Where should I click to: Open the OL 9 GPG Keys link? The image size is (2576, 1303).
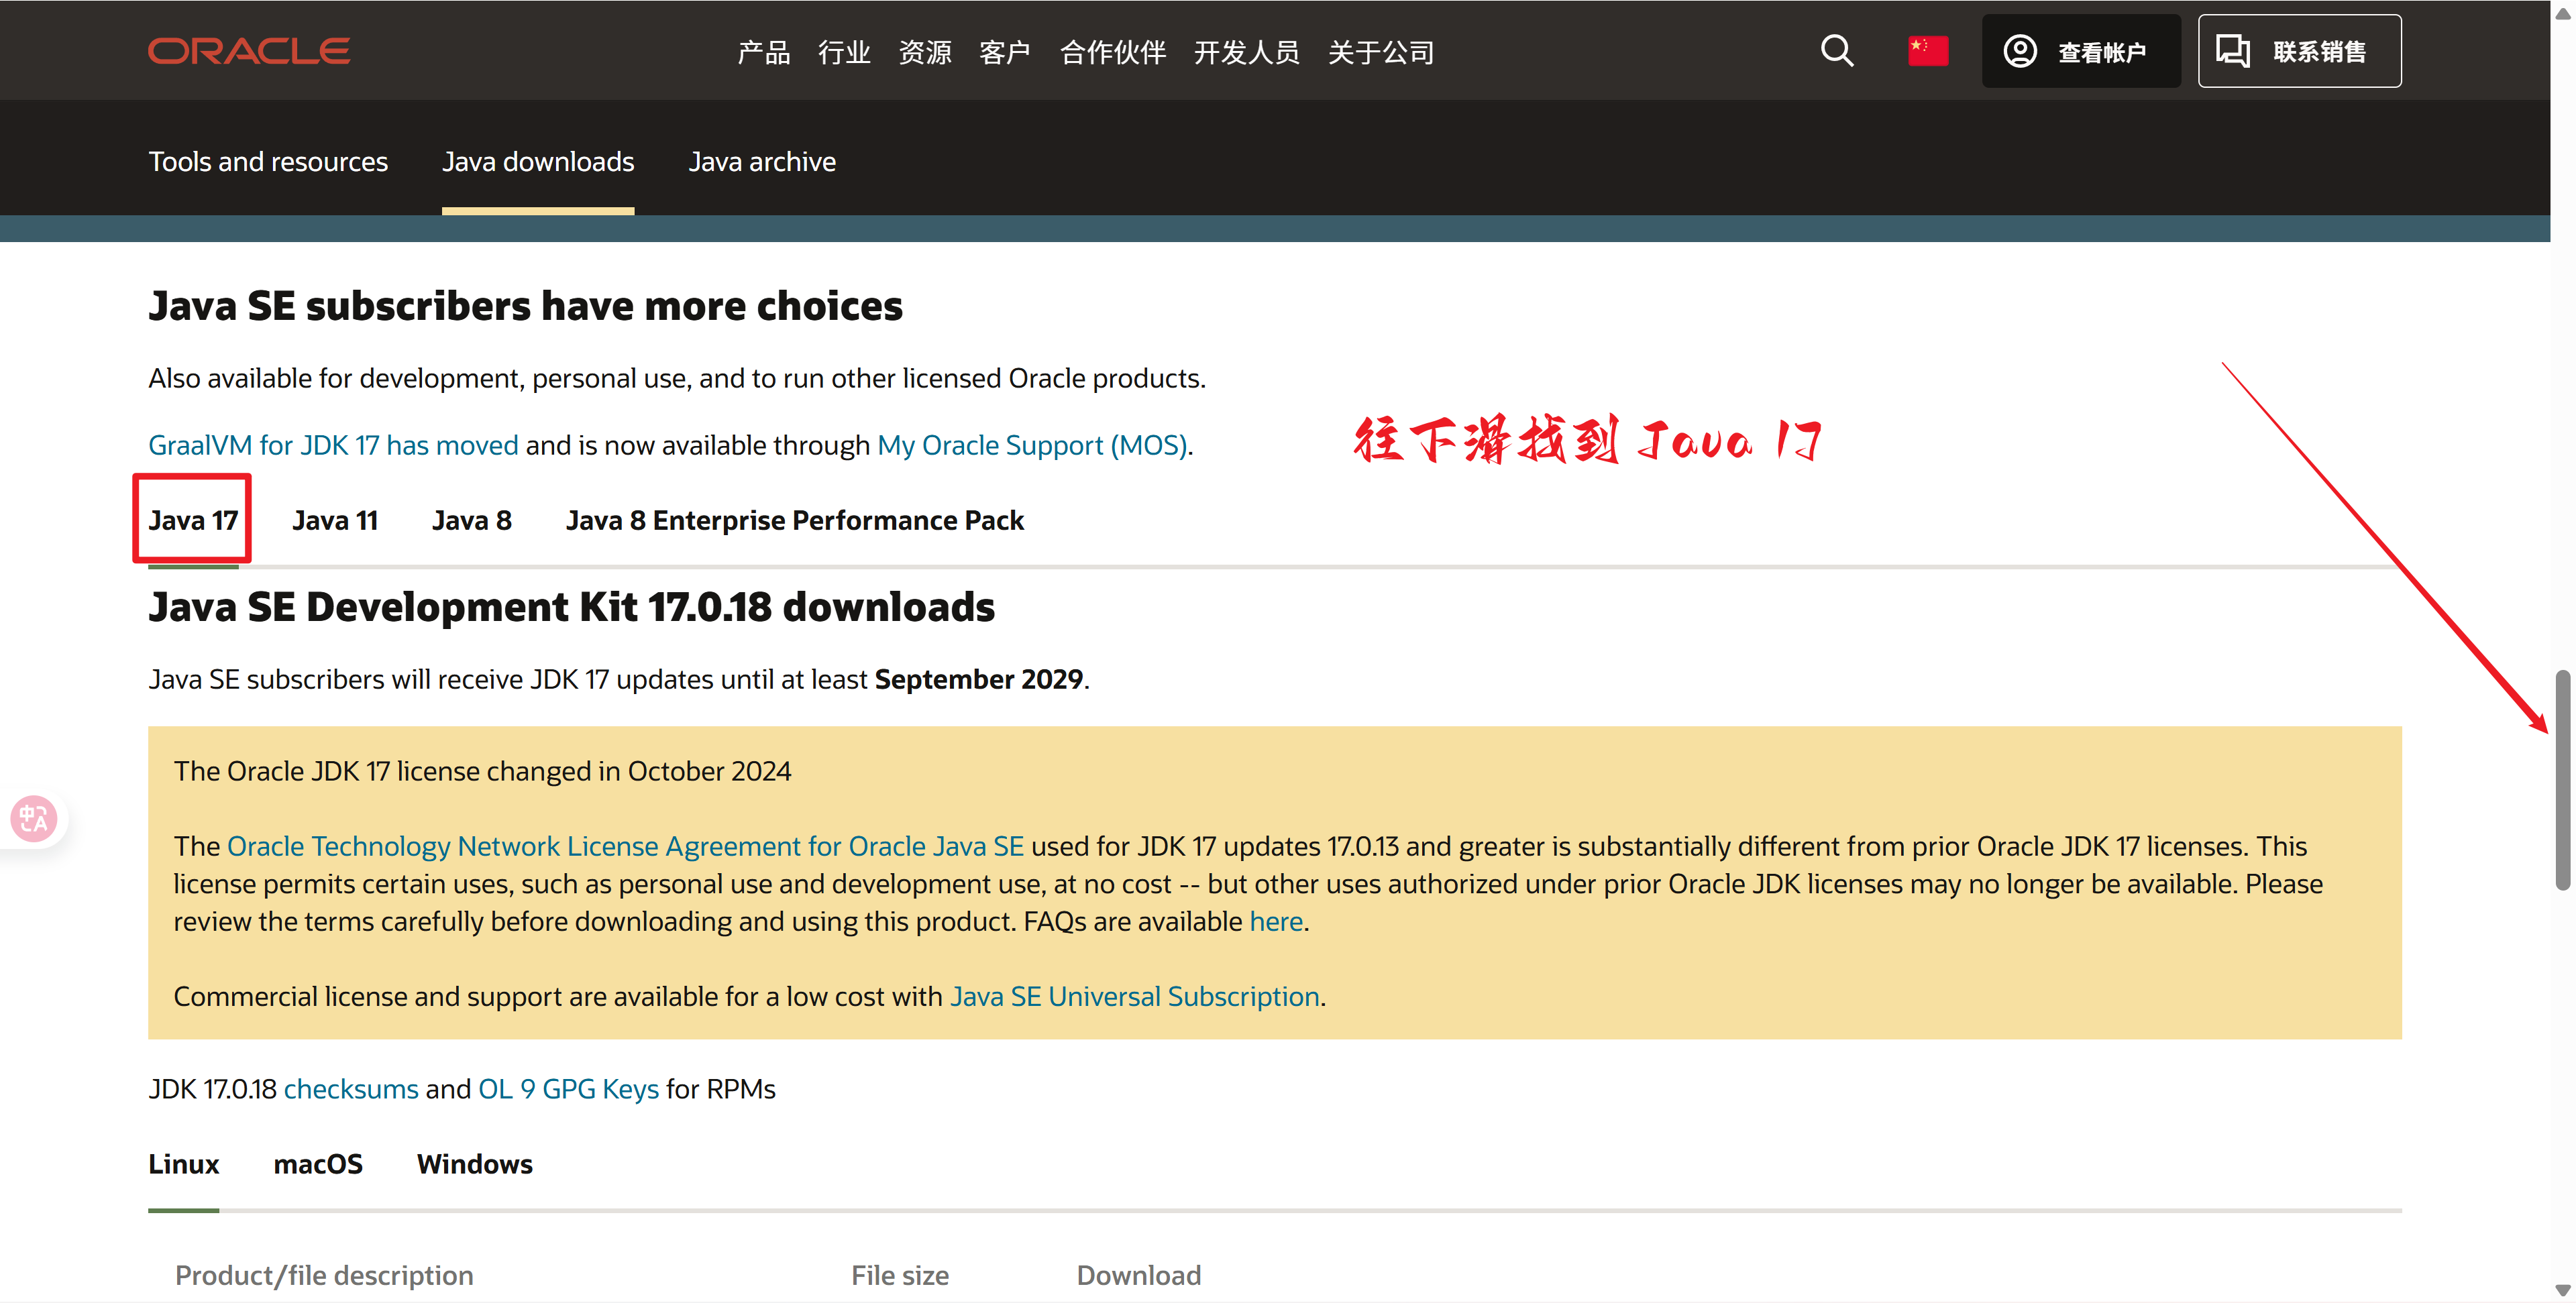coord(568,1089)
